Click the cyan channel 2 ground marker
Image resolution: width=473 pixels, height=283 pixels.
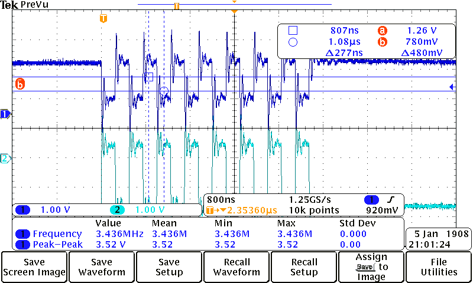point(5,158)
